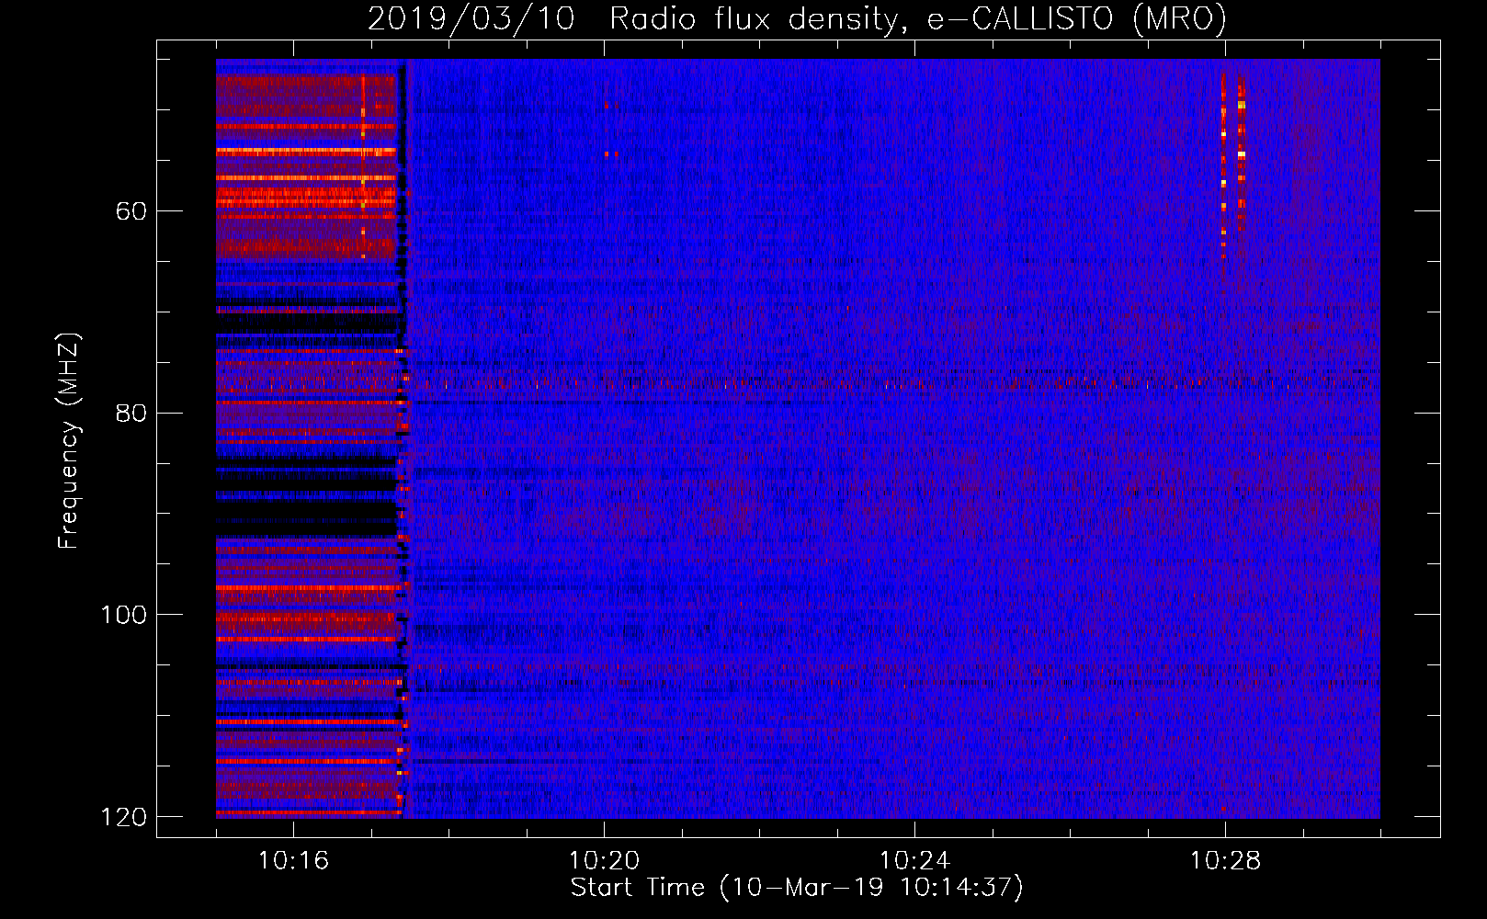This screenshot has width=1487, height=919.
Task: Click the 10:24 time tick label
Action: tap(914, 861)
